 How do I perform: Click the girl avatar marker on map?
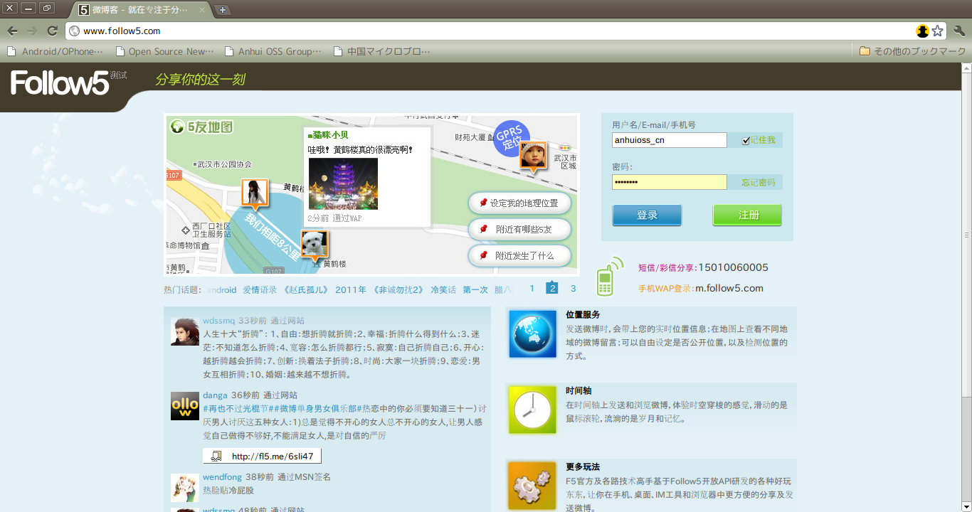point(255,193)
